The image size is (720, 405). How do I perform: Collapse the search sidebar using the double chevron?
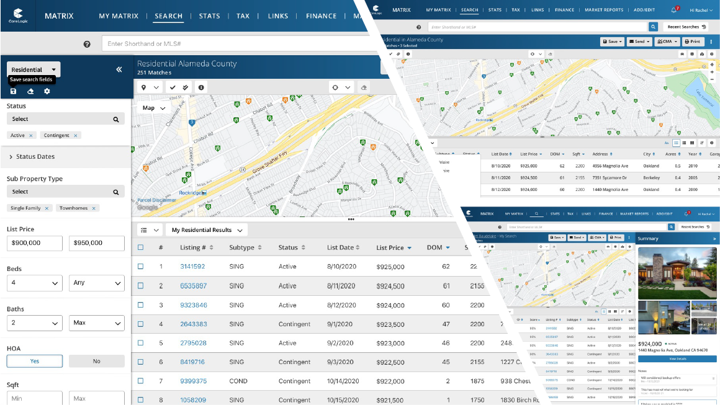(x=119, y=69)
